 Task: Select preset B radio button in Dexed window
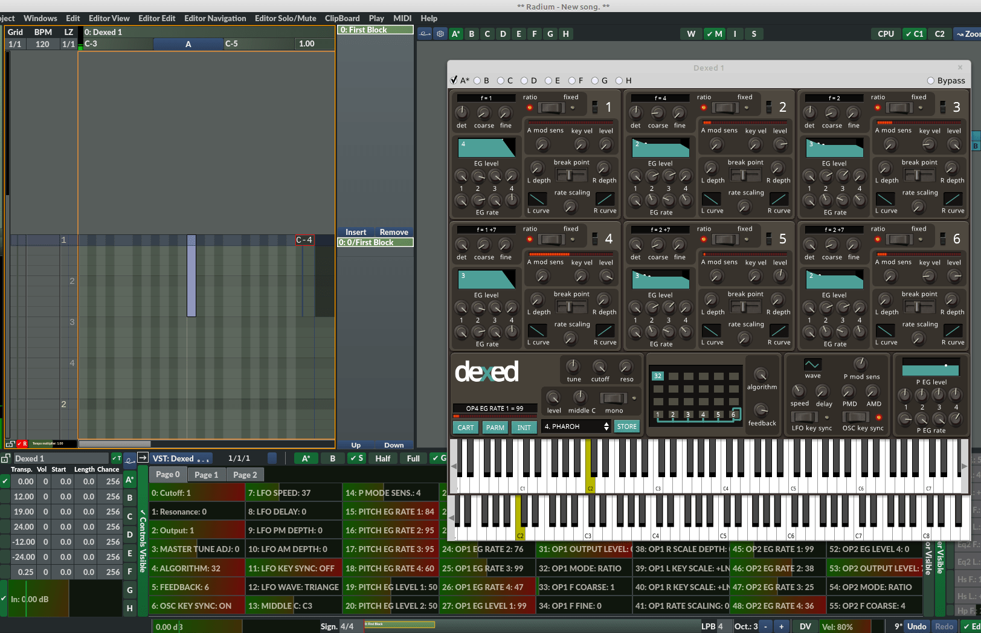click(x=477, y=80)
